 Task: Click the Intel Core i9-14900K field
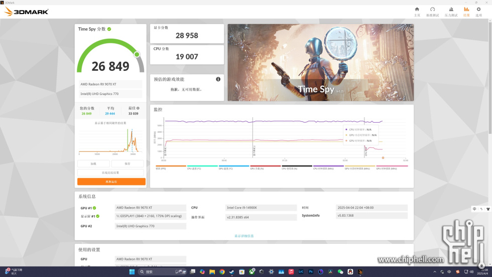(x=261, y=208)
